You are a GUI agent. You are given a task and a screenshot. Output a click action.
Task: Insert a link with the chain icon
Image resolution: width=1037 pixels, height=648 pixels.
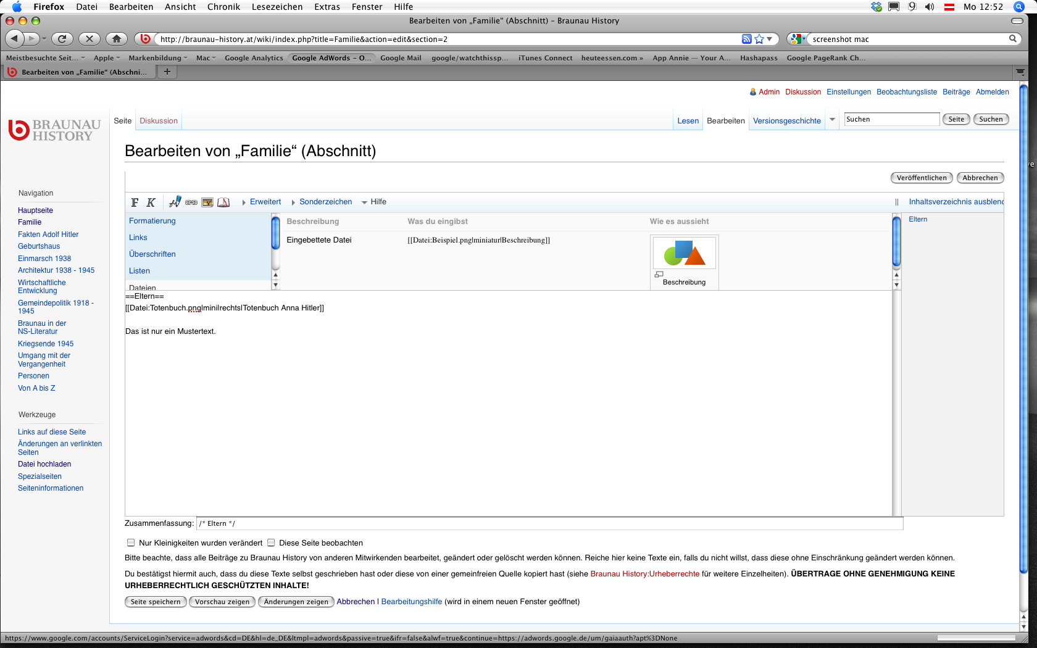tap(191, 202)
